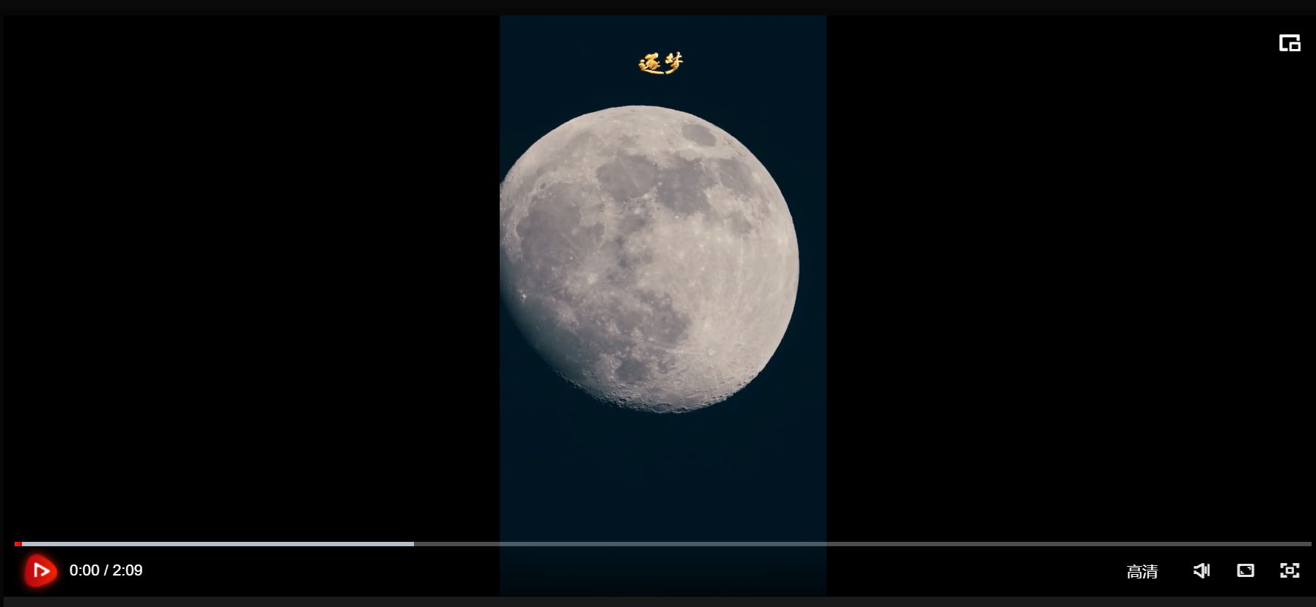Open the 高清 quality selector
This screenshot has width=1316, height=607.
point(1142,571)
